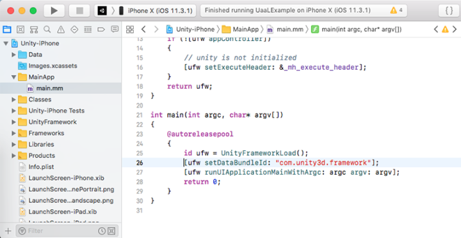Expand the Classes folder
Viewport: 461px width, 238px height.
click(x=13, y=100)
